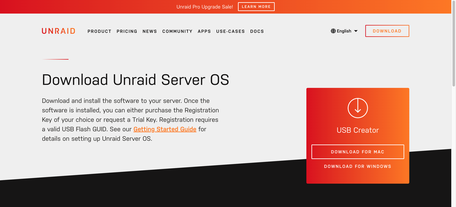The height and width of the screenshot is (207, 456).
Task: Click the outlined Download button in header
Action: [x=387, y=31]
